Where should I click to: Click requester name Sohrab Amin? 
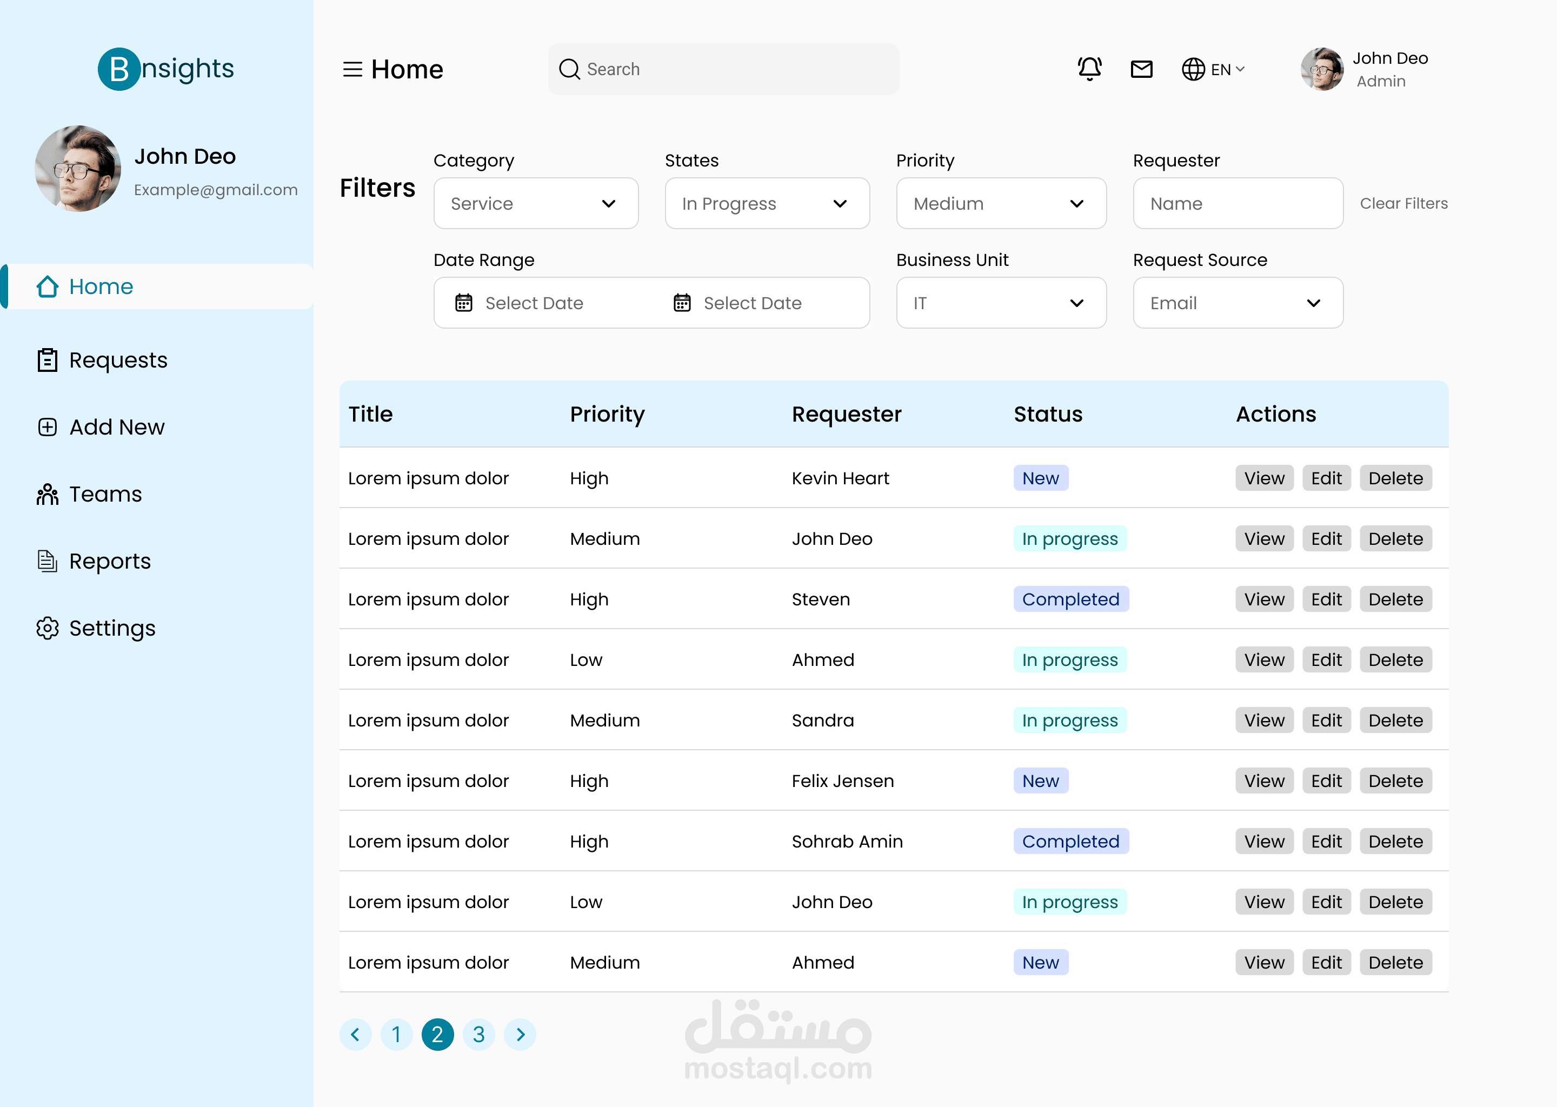[847, 841]
